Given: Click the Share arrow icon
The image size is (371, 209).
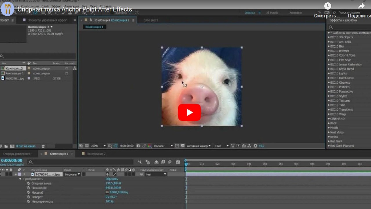Looking at the screenshot, I should [x=361, y=6].
